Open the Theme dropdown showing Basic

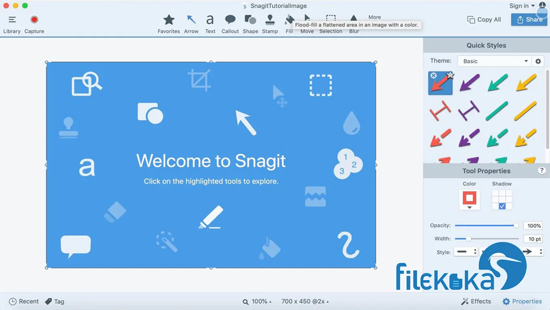[x=494, y=61]
